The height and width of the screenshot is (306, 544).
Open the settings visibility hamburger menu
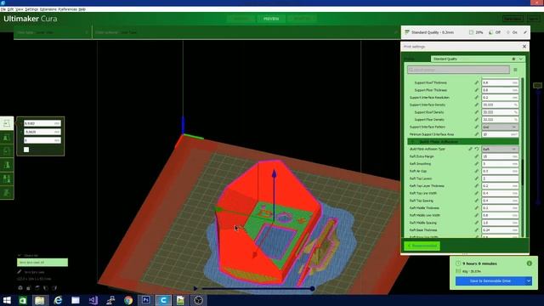click(516, 70)
